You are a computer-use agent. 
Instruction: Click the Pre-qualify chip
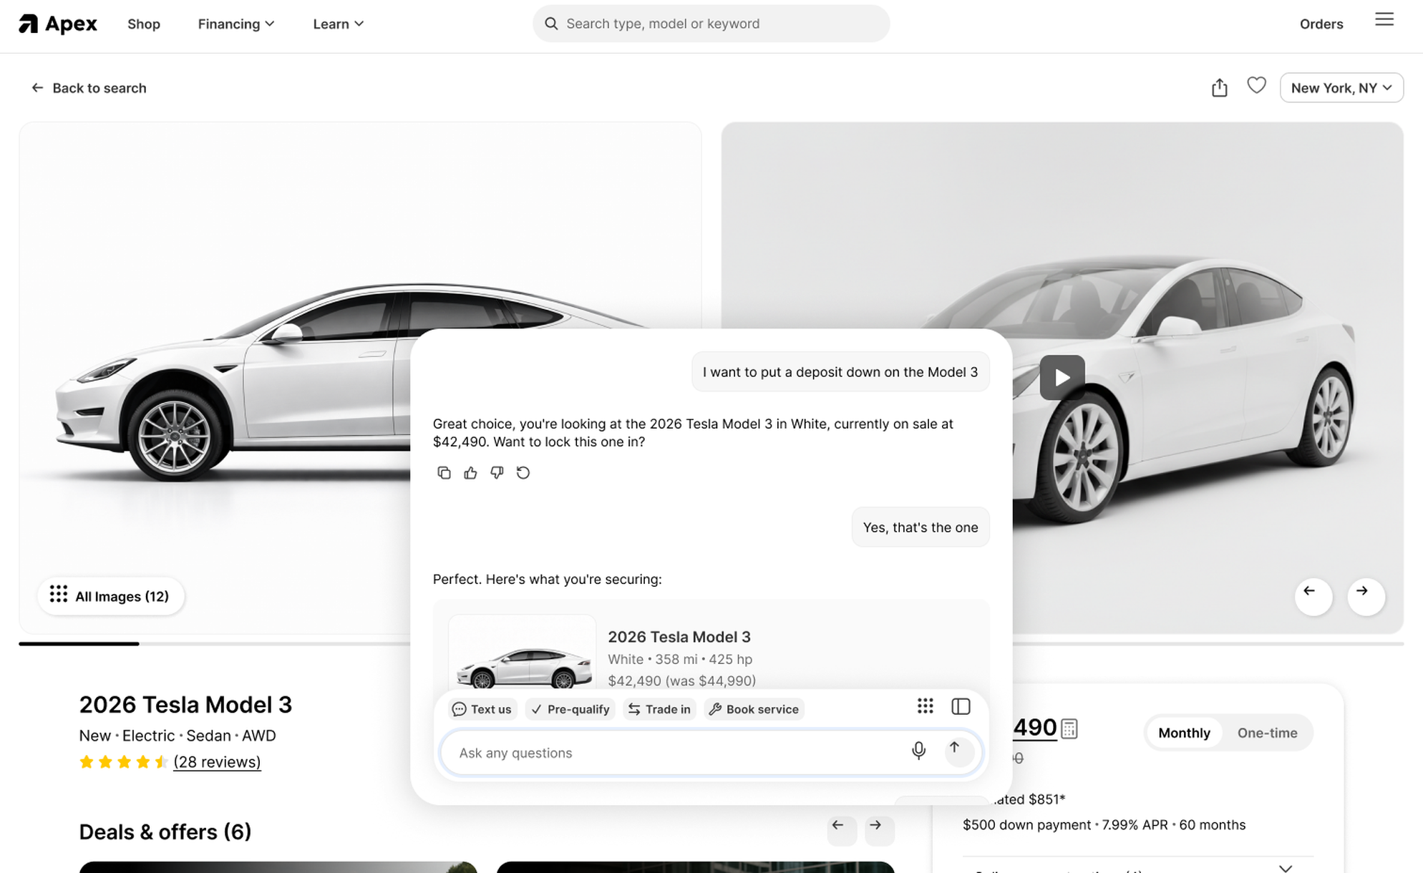570,709
